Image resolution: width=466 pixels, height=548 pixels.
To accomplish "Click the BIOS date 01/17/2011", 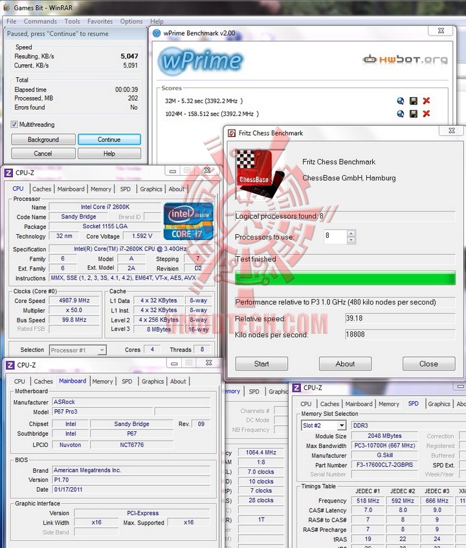I will pos(131,489).
